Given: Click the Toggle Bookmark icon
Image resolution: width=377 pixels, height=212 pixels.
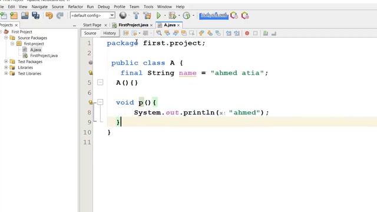Looking at the screenshot, I should click(218, 33).
